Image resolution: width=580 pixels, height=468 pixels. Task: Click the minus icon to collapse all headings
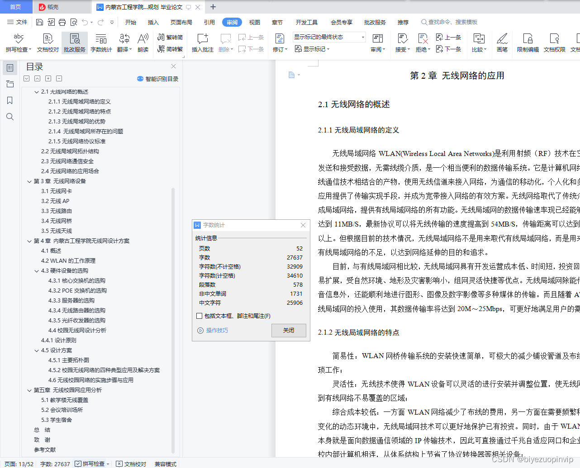coord(59,78)
